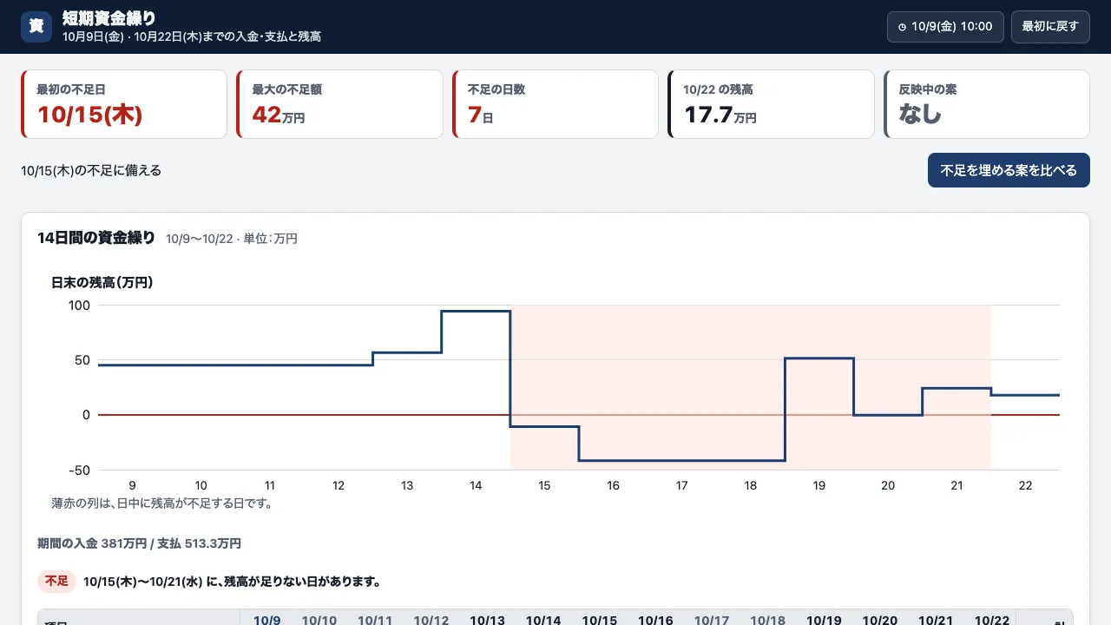Screen dimensions: 1111x625
Task: Click the x-axis day label 22
Action: tap(1025, 486)
